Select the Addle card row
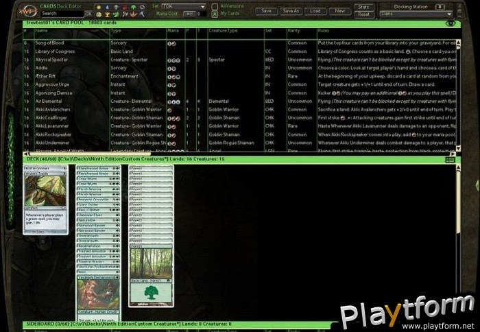Viewport: 480px width, 332px height. pos(240,68)
